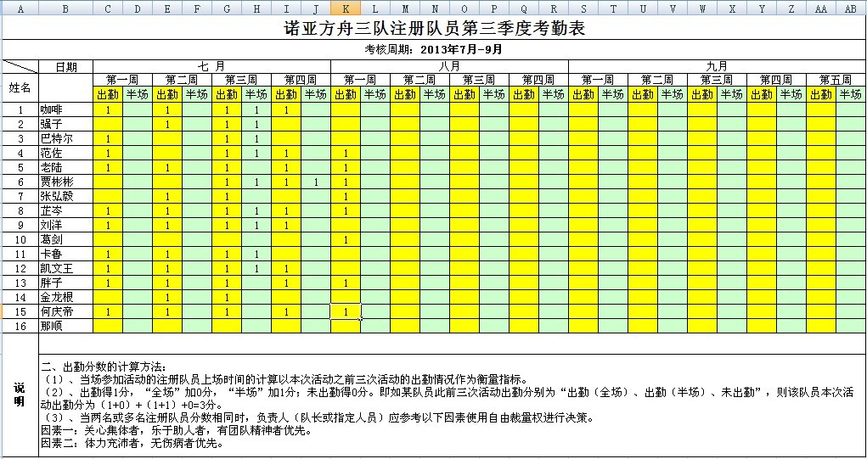Select the name cell 那顺
The width and height of the screenshot is (867, 459).
pos(65,326)
